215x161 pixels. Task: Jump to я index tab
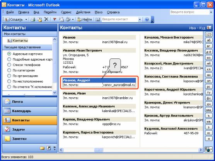point(209,139)
